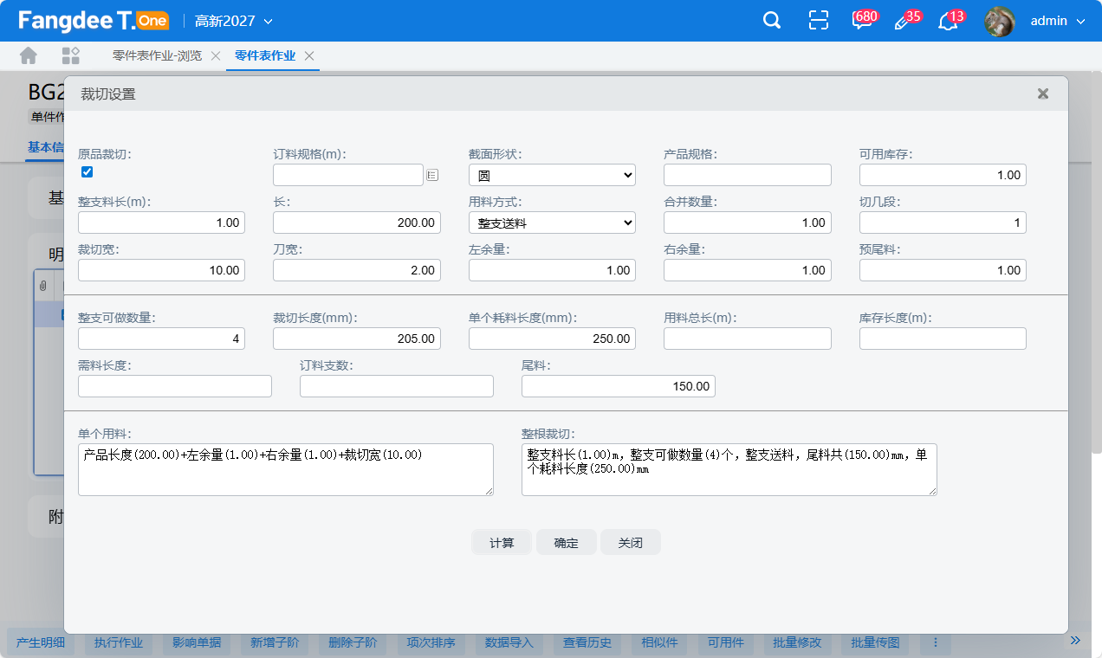
Task: Click the 关闭 button
Action: coord(630,543)
